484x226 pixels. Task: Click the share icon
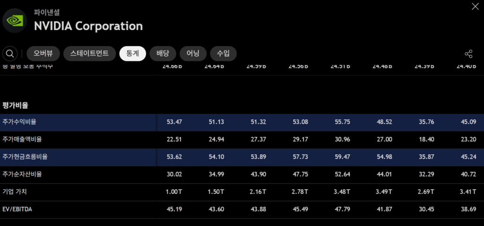(x=468, y=54)
